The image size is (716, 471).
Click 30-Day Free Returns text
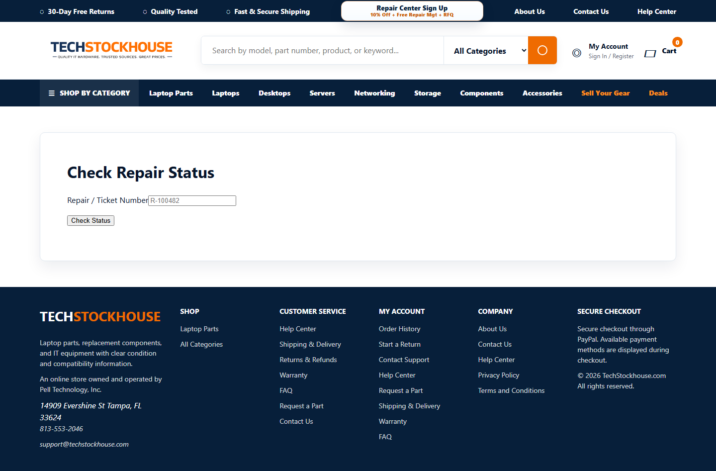coord(81,11)
